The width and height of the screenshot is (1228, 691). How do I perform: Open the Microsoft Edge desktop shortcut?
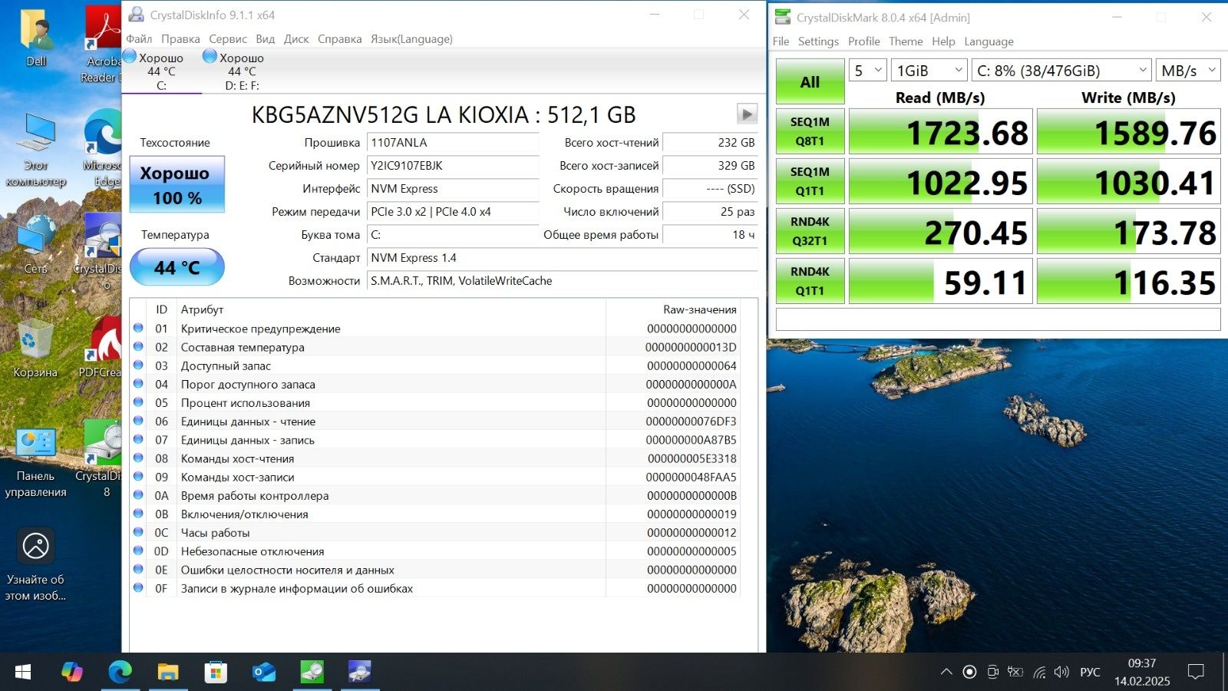103,147
